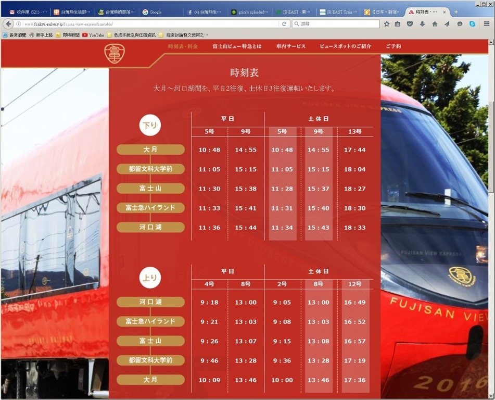Open the YouTube bookmark
This screenshot has height=400, width=495.
[93, 35]
